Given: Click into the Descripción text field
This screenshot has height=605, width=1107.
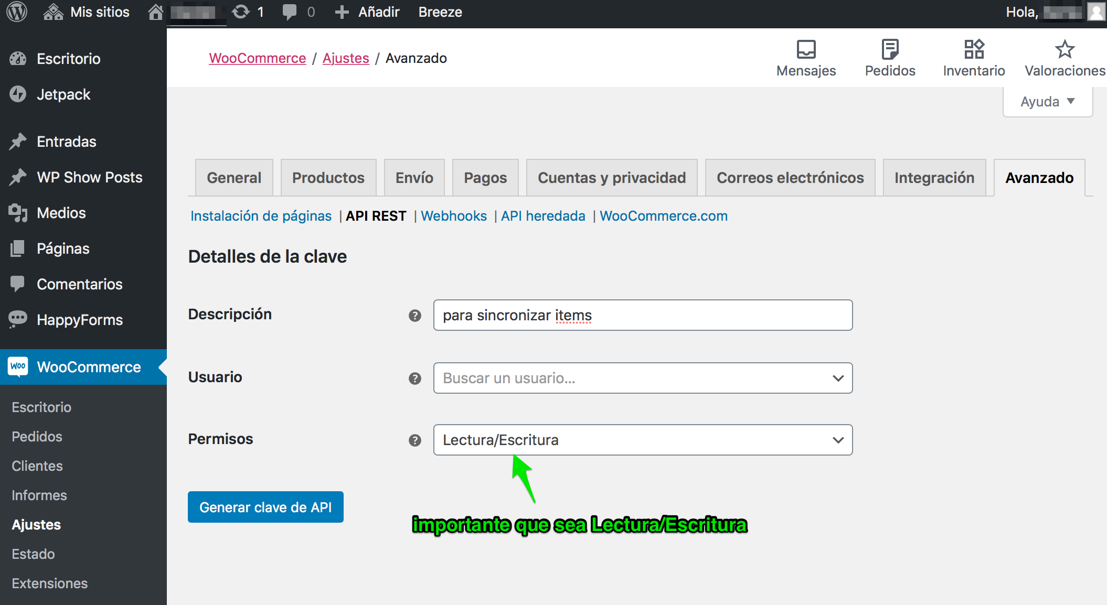Looking at the screenshot, I should (643, 315).
